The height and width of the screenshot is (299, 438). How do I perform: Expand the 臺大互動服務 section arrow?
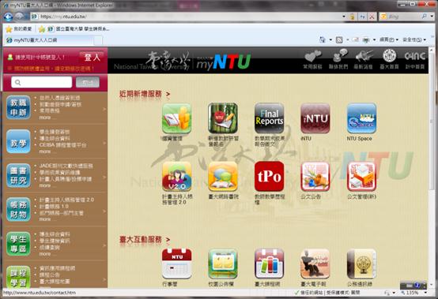168,240
